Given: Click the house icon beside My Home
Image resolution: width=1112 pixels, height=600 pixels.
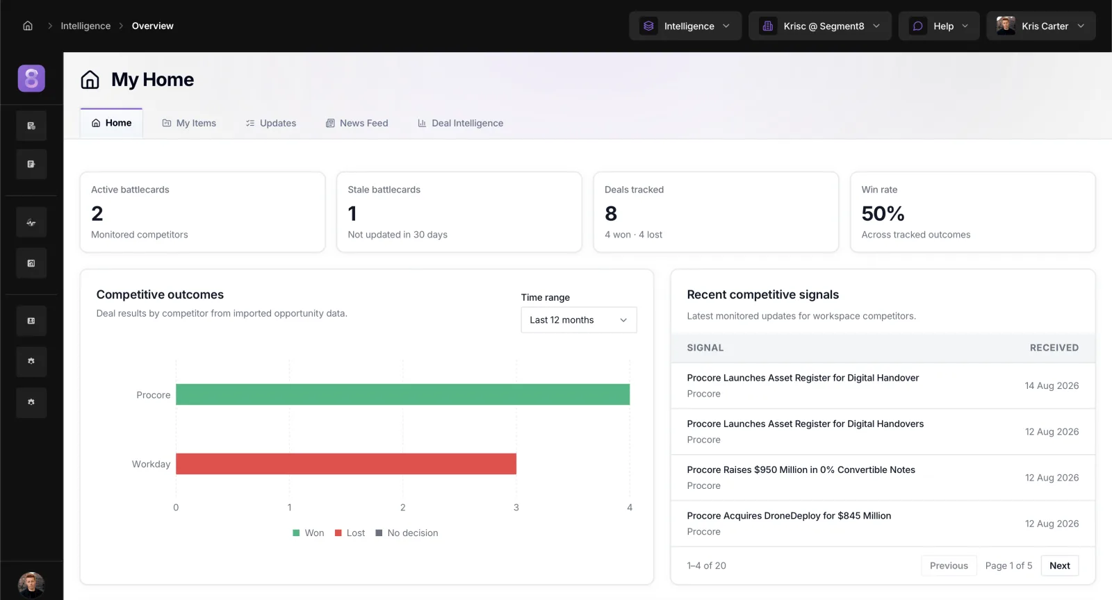Looking at the screenshot, I should tap(90, 80).
